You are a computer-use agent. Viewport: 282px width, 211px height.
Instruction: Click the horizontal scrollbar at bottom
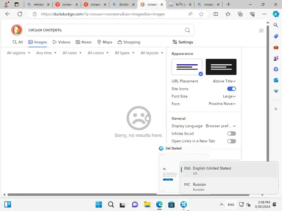point(128,195)
